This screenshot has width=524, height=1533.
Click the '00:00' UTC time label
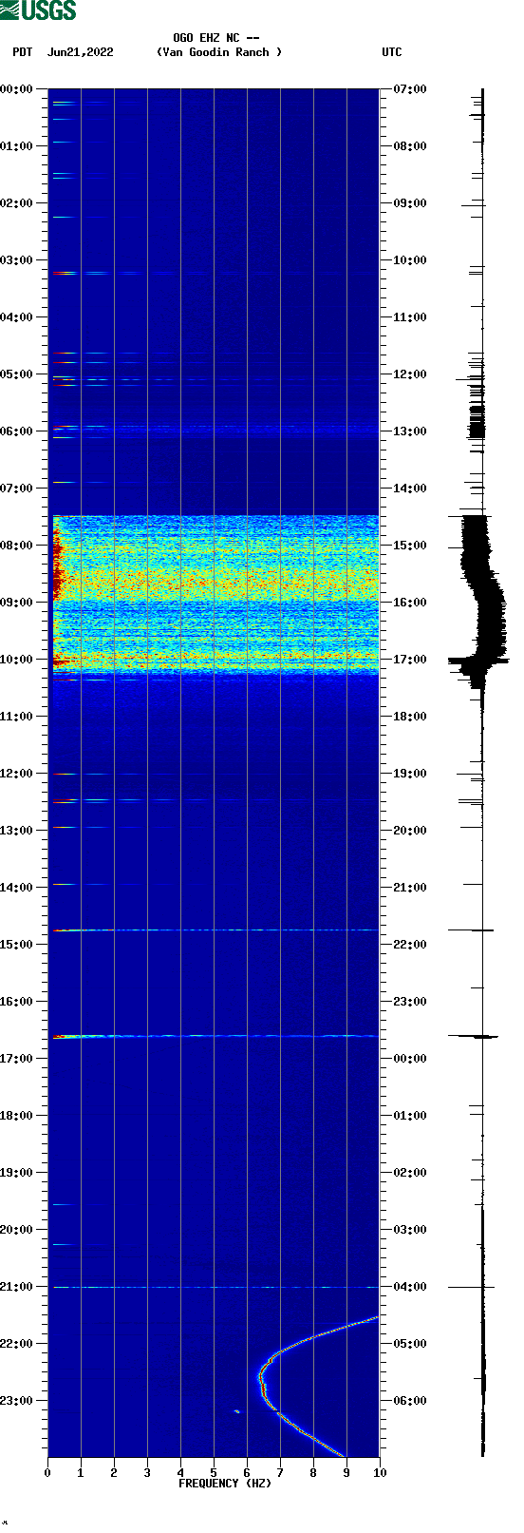[410, 1059]
